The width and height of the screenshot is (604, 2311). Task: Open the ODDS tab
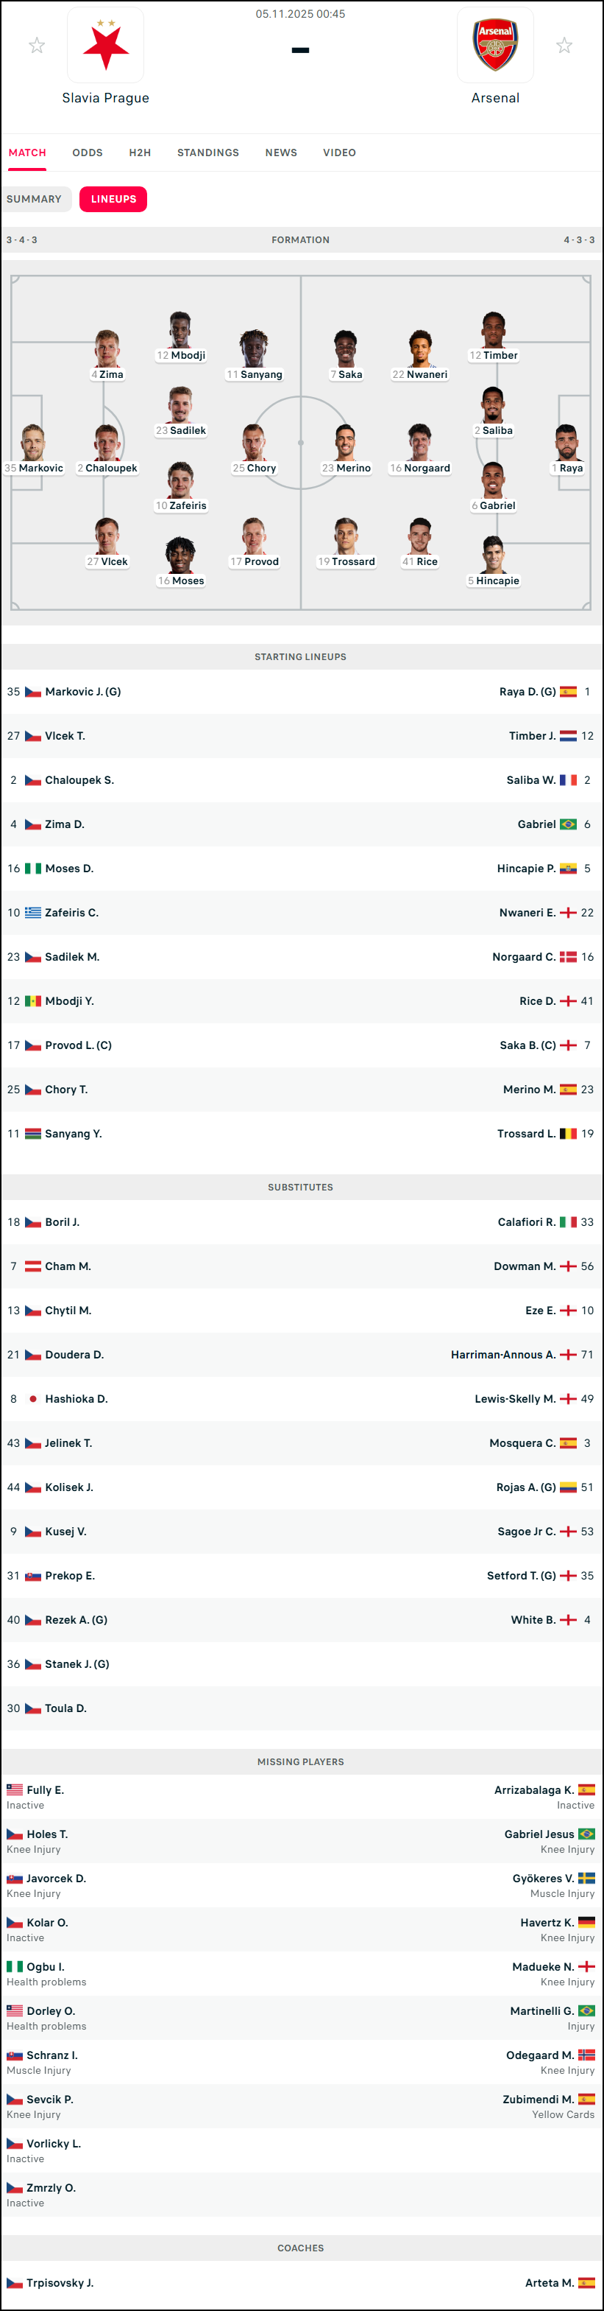(87, 152)
